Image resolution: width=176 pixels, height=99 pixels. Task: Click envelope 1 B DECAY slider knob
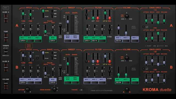[152, 61]
